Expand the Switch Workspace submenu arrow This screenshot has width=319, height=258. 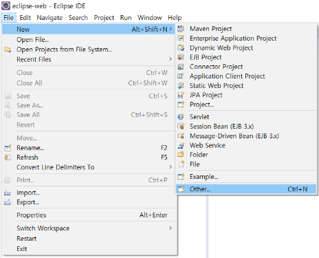tap(170, 228)
